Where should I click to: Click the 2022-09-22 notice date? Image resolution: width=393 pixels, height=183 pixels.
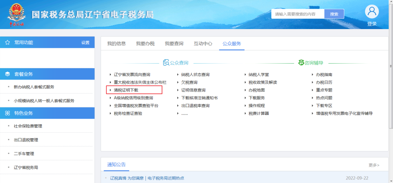click(357, 178)
